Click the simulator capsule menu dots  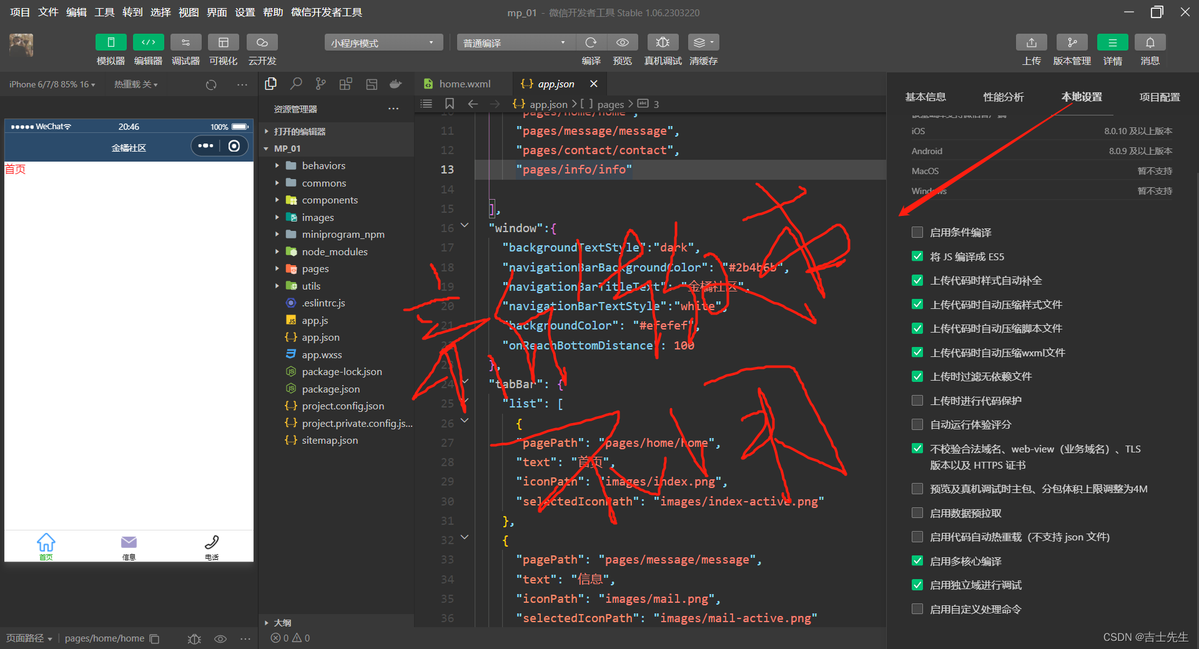(x=205, y=146)
